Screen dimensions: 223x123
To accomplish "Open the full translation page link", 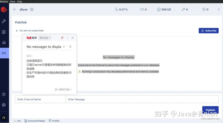I will (63, 90).
